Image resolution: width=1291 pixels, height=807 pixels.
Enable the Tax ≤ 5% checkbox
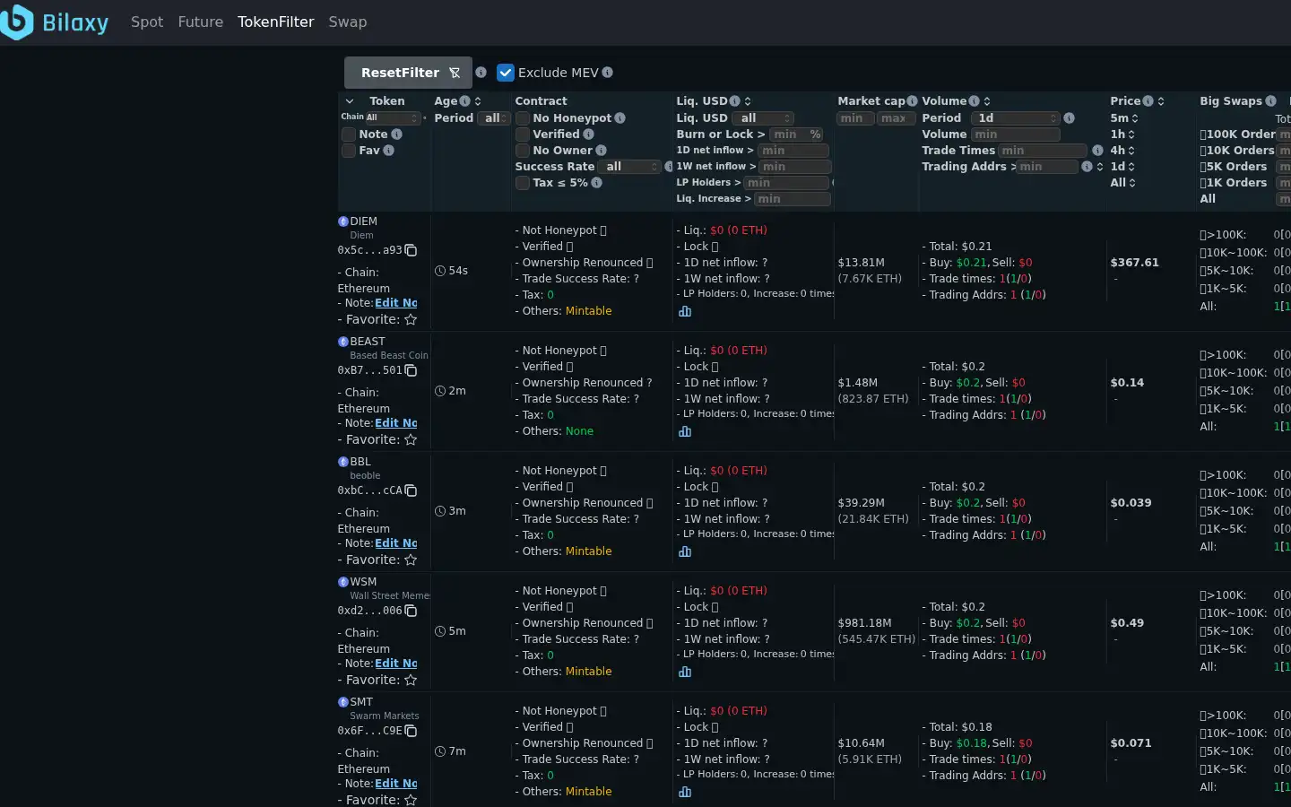[x=523, y=183]
